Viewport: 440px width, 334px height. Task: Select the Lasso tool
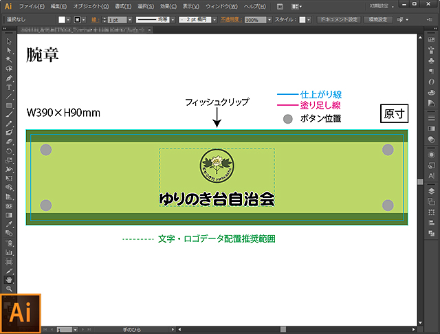click(9, 69)
